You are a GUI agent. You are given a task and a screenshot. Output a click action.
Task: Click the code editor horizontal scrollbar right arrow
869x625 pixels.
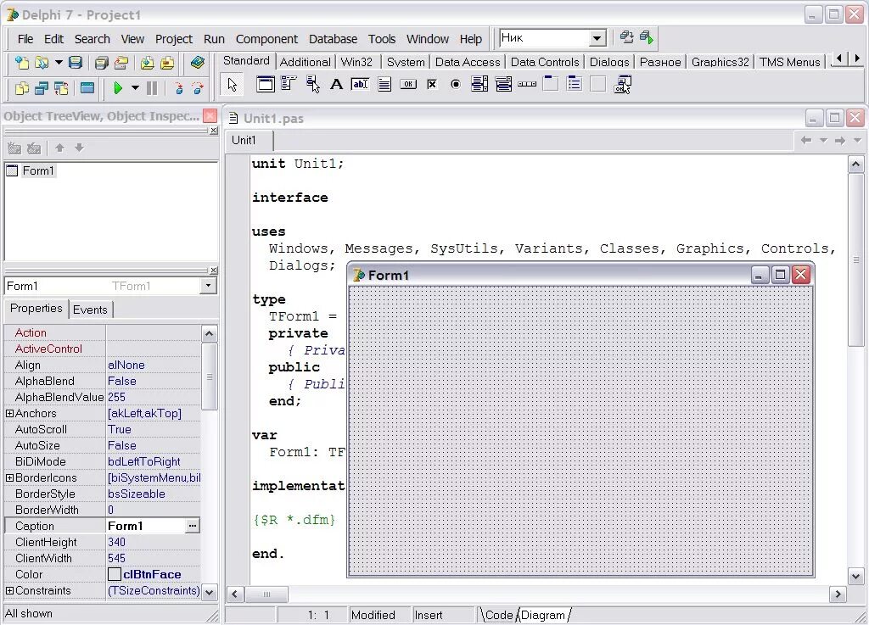(x=838, y=594)
